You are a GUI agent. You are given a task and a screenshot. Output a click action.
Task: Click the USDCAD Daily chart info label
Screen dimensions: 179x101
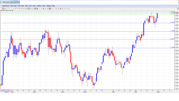tap(7, 10)
